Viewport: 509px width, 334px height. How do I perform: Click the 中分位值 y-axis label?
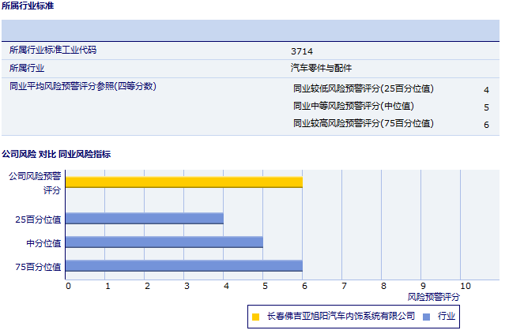point(44,242)
